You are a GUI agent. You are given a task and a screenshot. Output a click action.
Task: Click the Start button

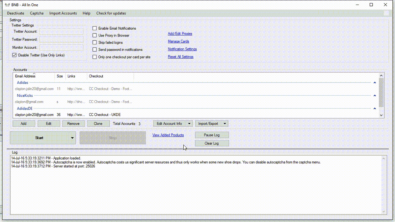point(39,138)
